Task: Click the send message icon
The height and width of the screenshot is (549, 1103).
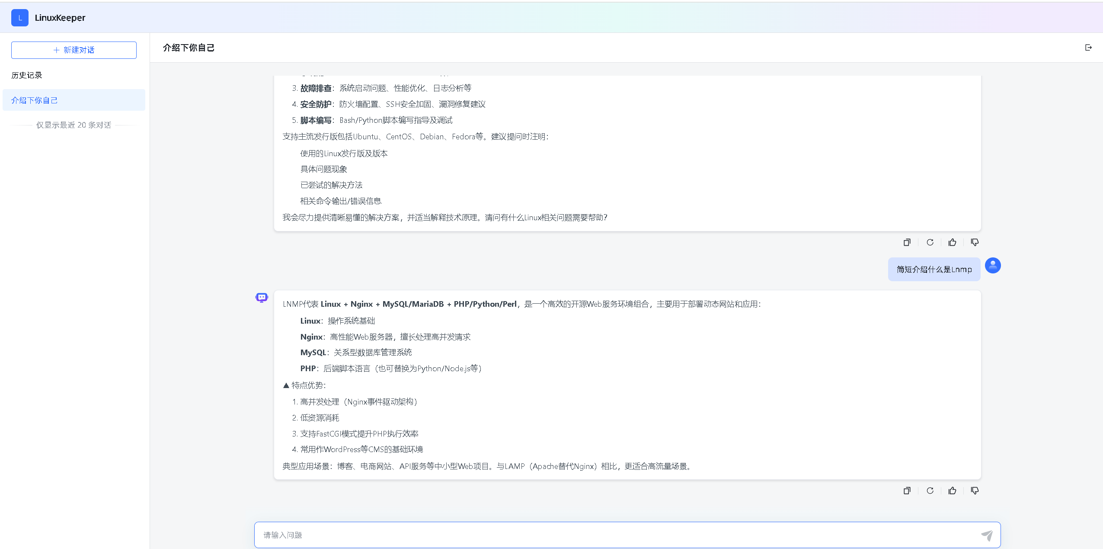Action: [987, 535]
